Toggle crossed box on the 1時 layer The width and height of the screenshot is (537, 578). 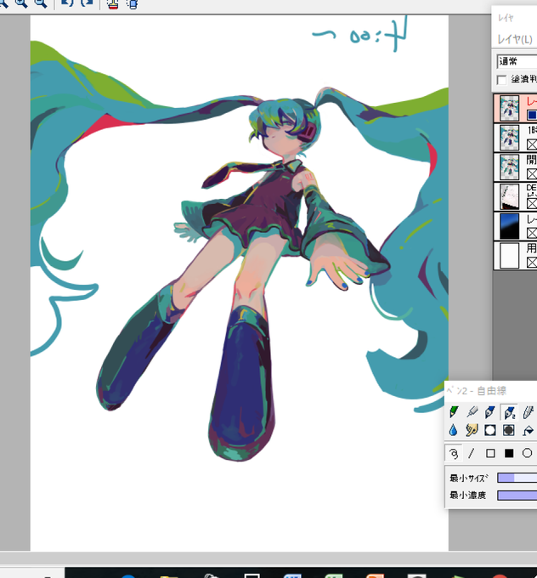[x=531, y=144]
